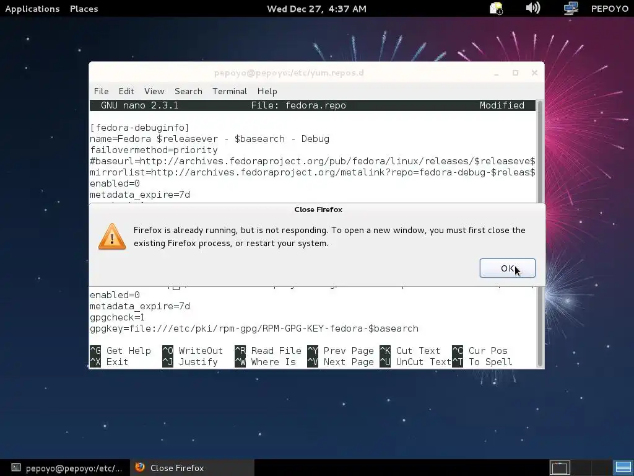Open the PEPOYO user menu
Viewport: 634px width, 476px height.
(x=609, y=9)
